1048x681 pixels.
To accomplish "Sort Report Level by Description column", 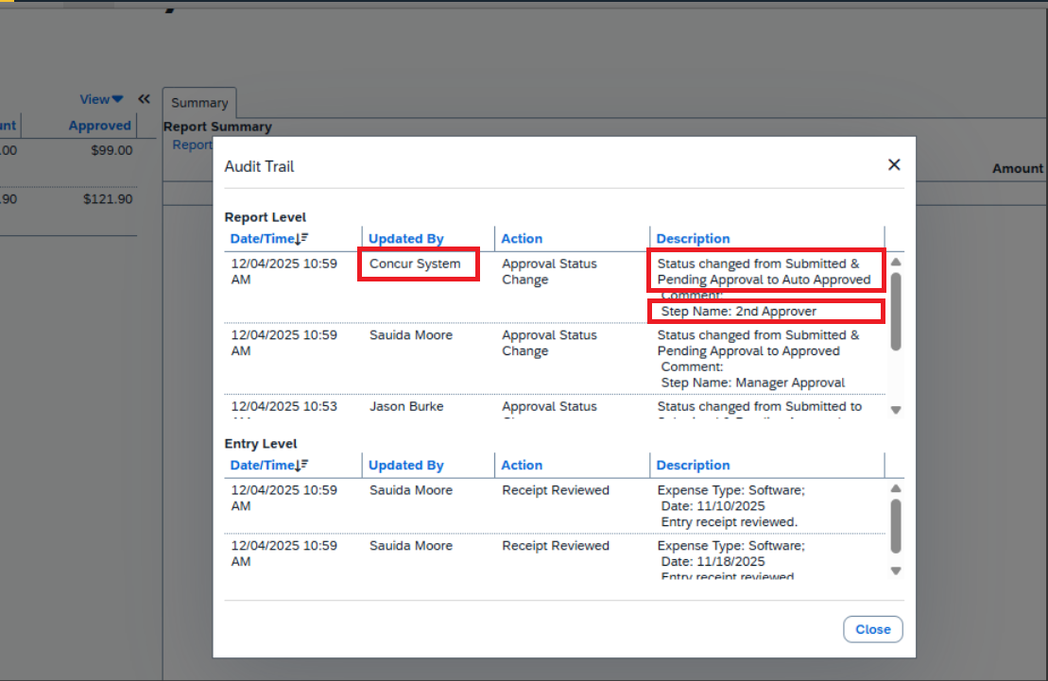I will (693, 239).
